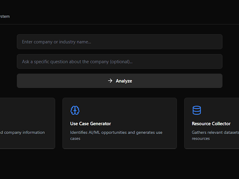239x179 pixels.
Task: Click the Analyze button
Action: point(119,81)
